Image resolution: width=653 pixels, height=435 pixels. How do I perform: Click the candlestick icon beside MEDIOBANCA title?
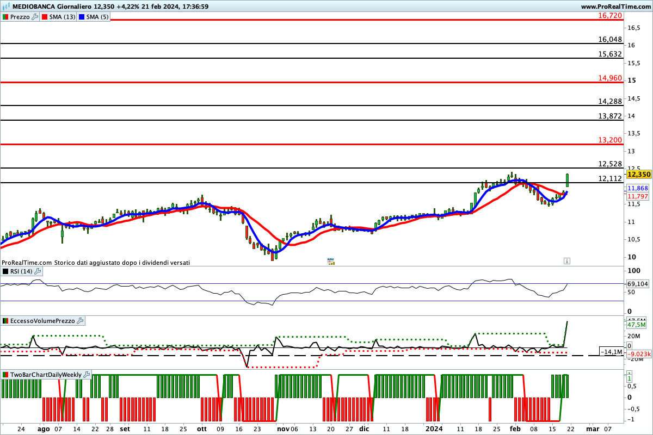[5, 7]
